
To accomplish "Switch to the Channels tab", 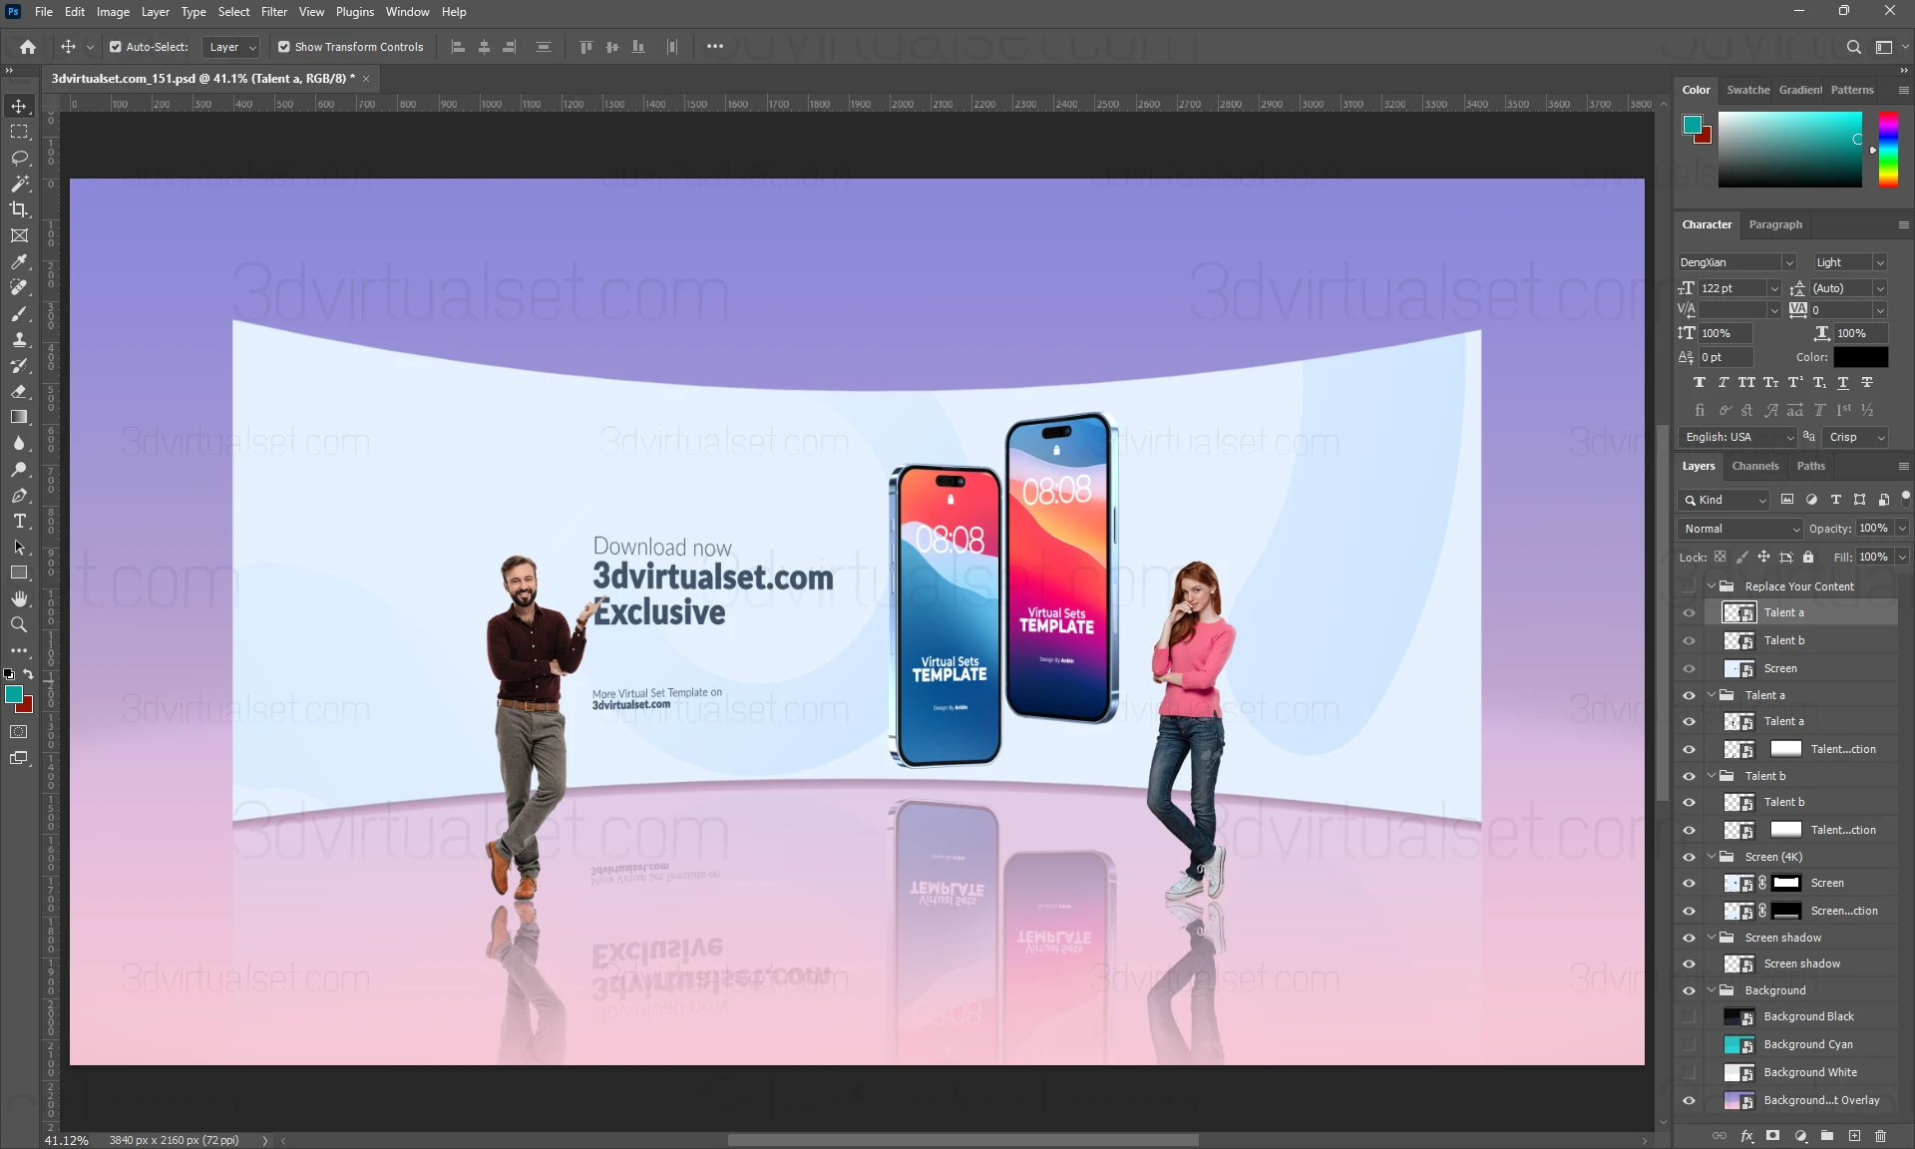I will (1754, 466).
